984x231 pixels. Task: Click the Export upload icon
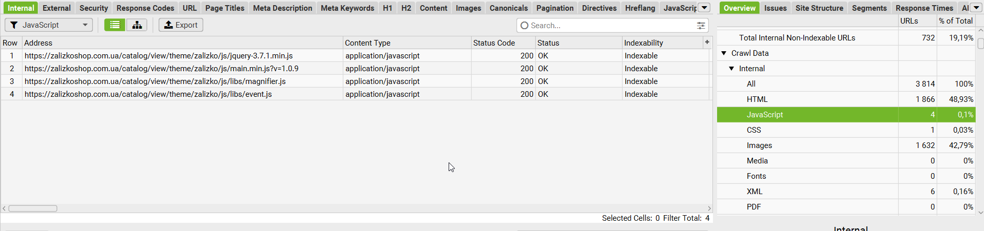(168, 25)
